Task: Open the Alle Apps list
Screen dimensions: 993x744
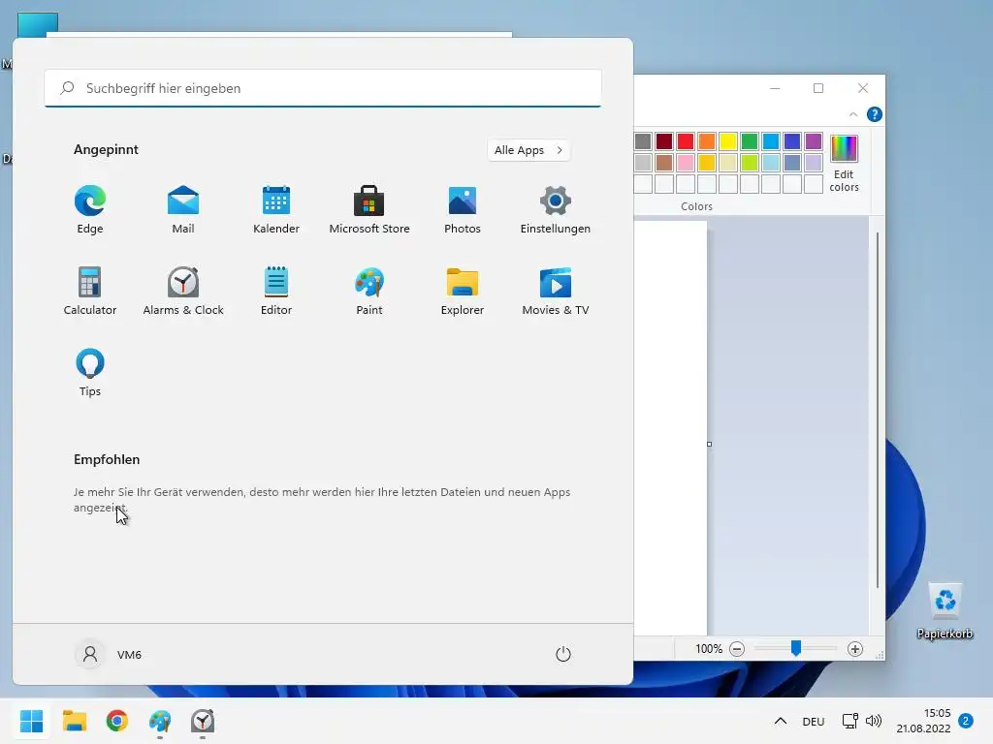Action: coord(529,150)
